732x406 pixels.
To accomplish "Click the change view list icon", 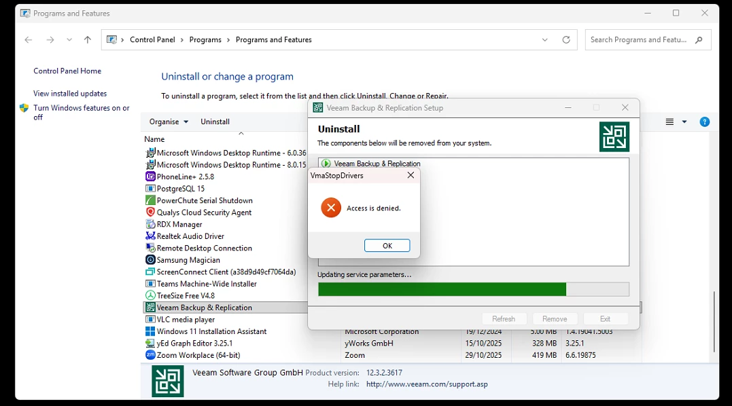I will click(x=669, y=122).
